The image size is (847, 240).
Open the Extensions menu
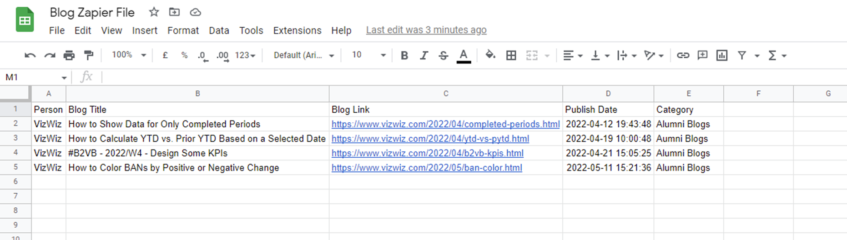pos(297,30)
